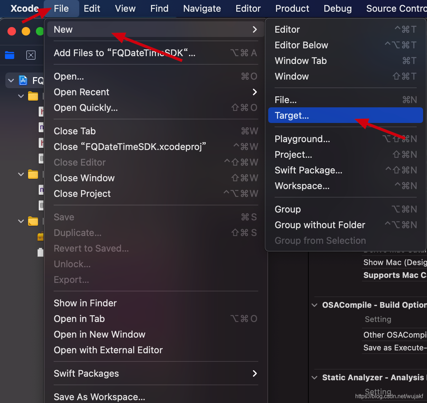Open the Editor menu in menu bar
Viewport: 427px width, 403px height.
(x=248, y=9)
